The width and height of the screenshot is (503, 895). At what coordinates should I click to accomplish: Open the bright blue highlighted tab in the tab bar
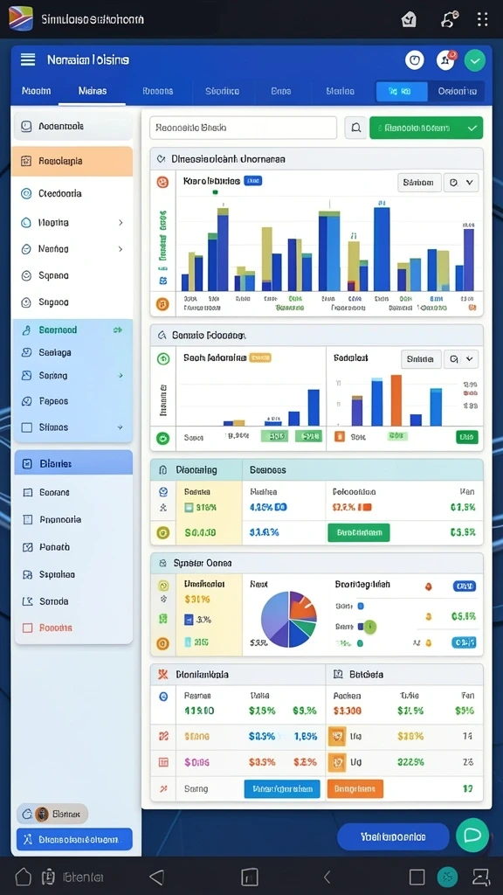[402, 91]
